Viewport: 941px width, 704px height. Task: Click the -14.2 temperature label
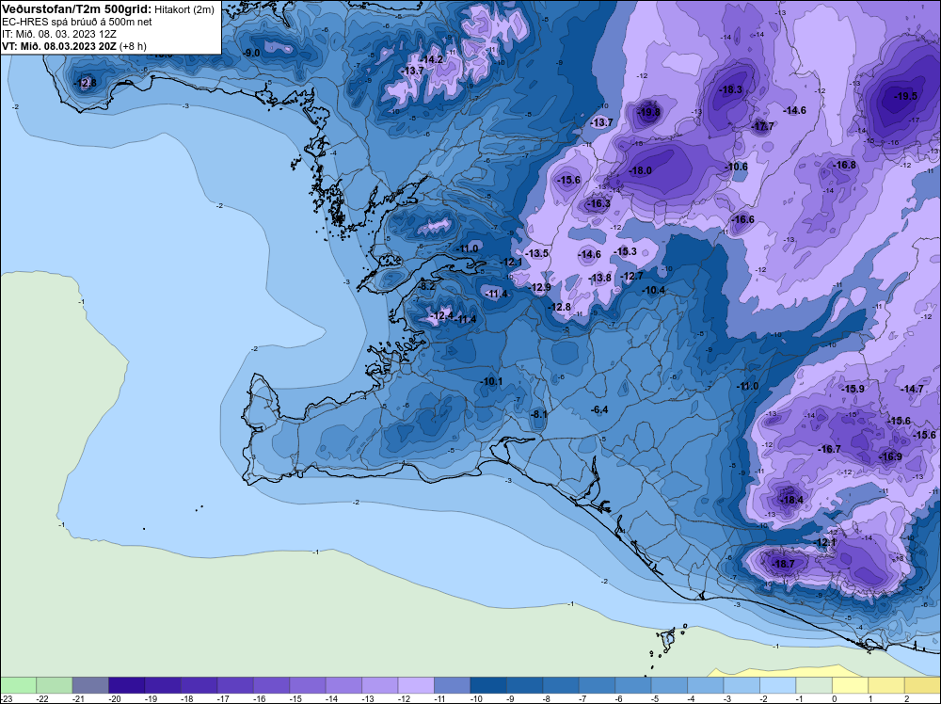[432, 59]
